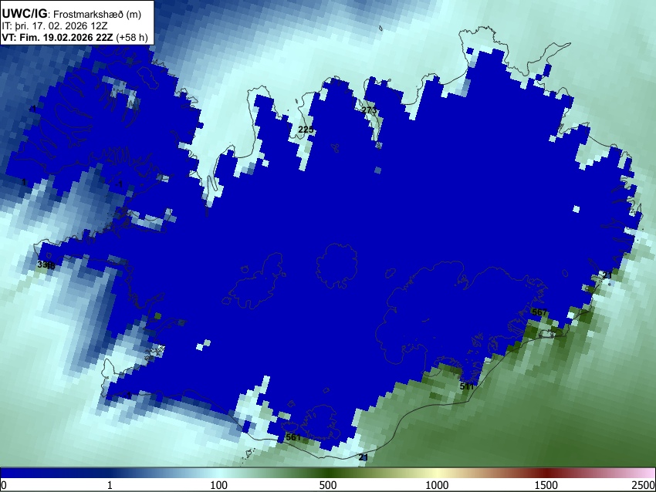
Task: Click the color scale legend bar
Action: (x=328, y=473)
